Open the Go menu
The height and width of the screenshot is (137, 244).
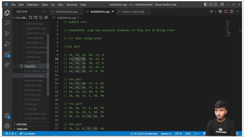[53, 5]
